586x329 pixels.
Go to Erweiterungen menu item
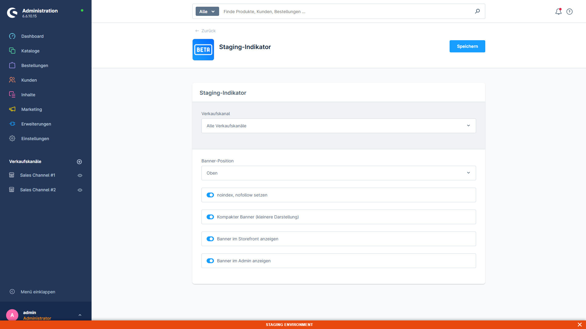[36, 124]
